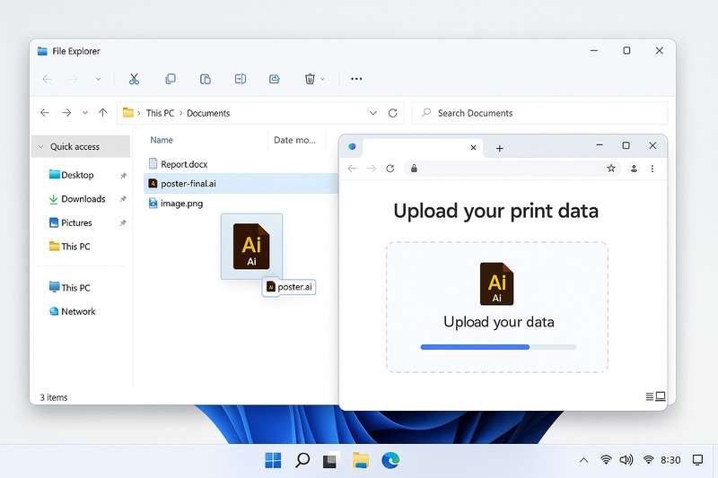Collapse the Quick access section

40,146
